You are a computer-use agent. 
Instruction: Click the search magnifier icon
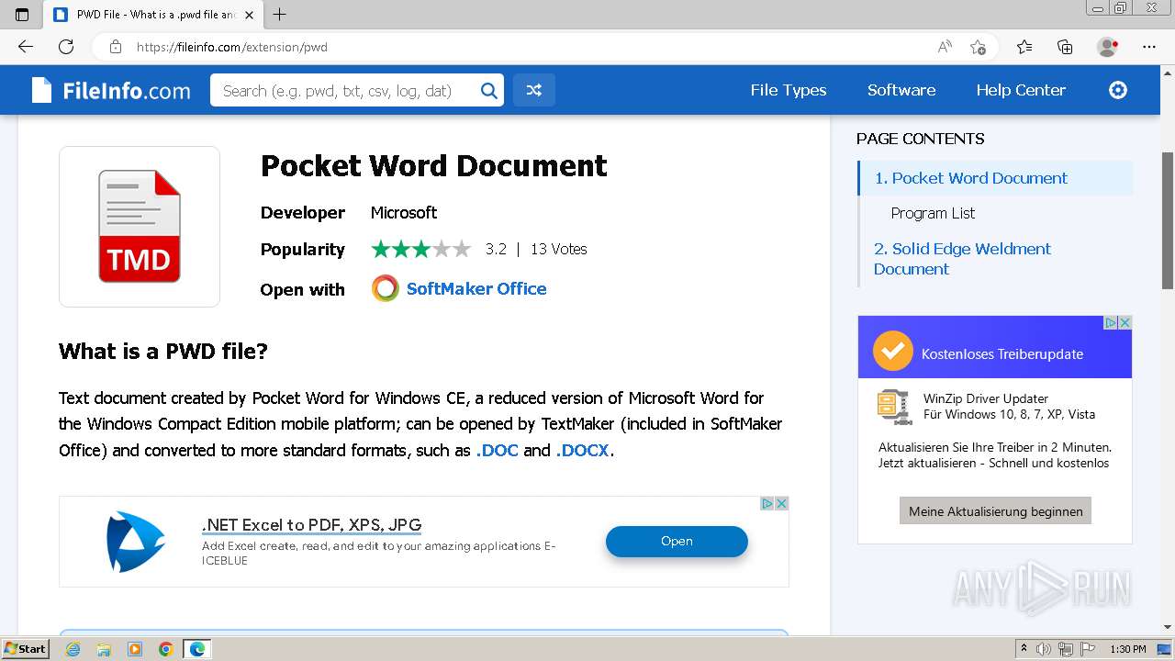point(489,90)
